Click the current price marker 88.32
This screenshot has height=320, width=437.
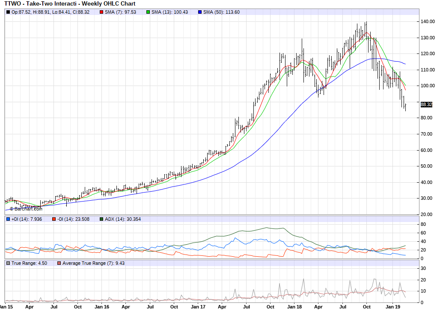click(x=426, y=105)
